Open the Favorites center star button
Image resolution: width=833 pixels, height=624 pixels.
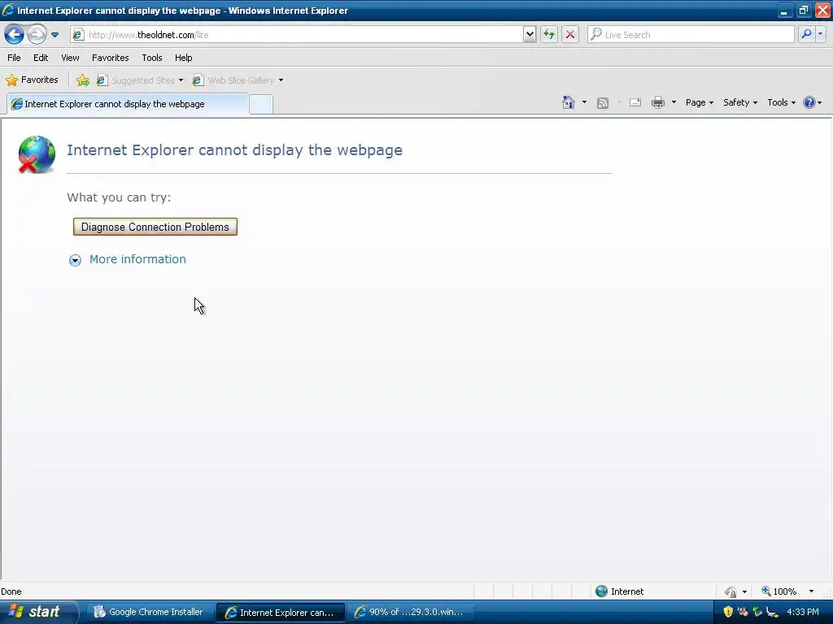click(32, 80)
